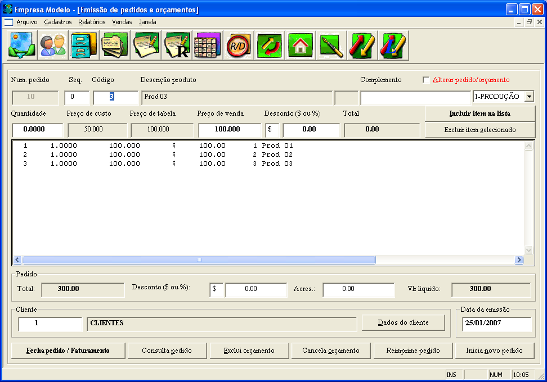Click the Cliente code input field
Screen dimensions: 547x382
50,324
